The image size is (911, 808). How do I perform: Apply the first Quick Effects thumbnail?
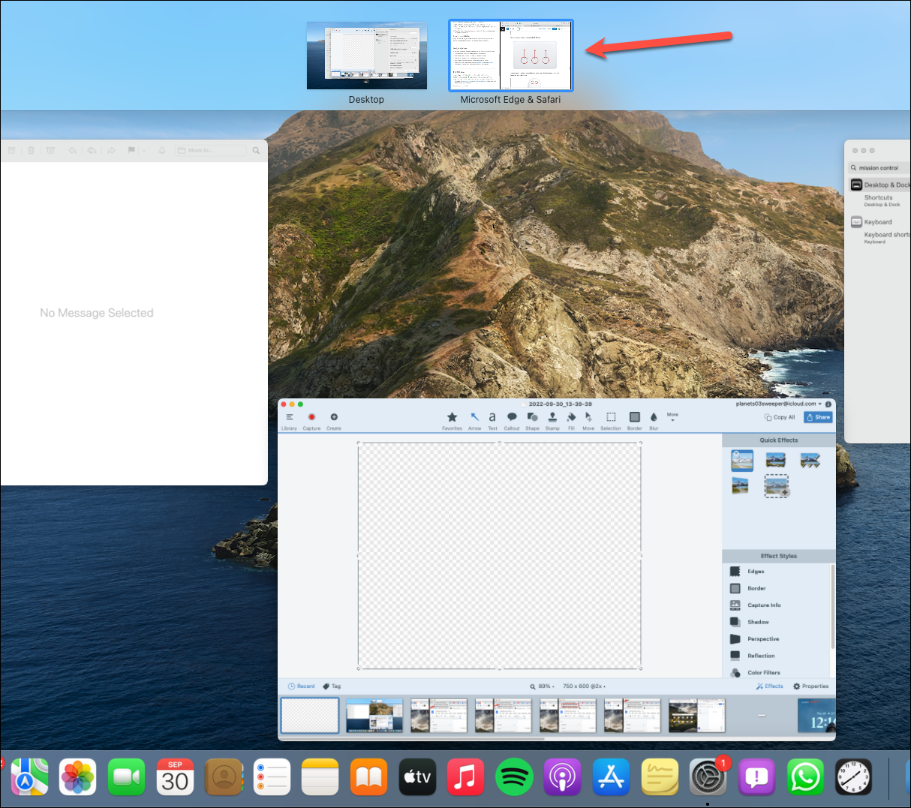[x=742, y=460]
